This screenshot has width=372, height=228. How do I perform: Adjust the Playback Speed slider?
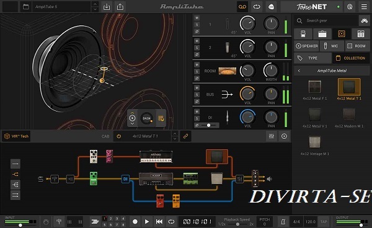tap(237, 224)
